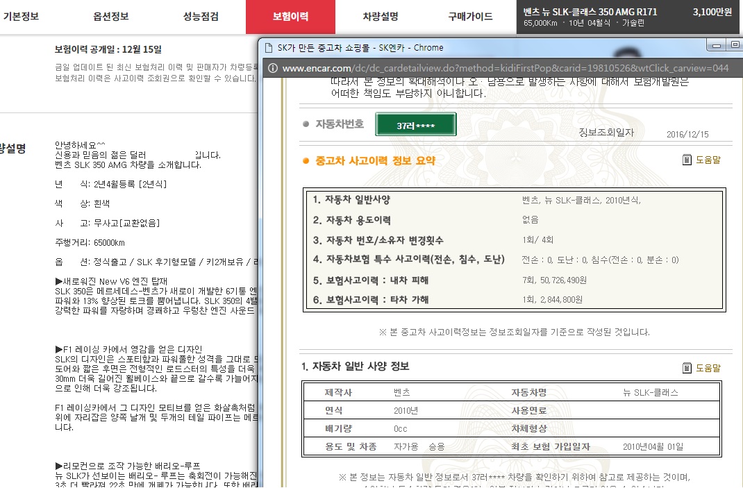Go to the 차량설명 tab
The height and width of the screenshot is (488, 743).
tap(380, 17)
